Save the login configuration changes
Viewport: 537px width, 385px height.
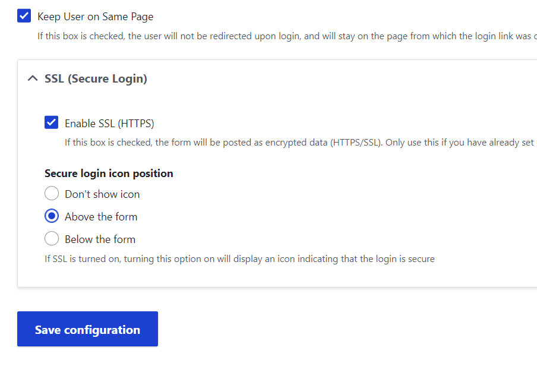click(x=87, y=329)
